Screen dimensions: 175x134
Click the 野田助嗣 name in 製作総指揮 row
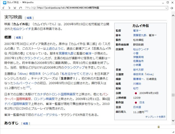(x=138, y=45)
